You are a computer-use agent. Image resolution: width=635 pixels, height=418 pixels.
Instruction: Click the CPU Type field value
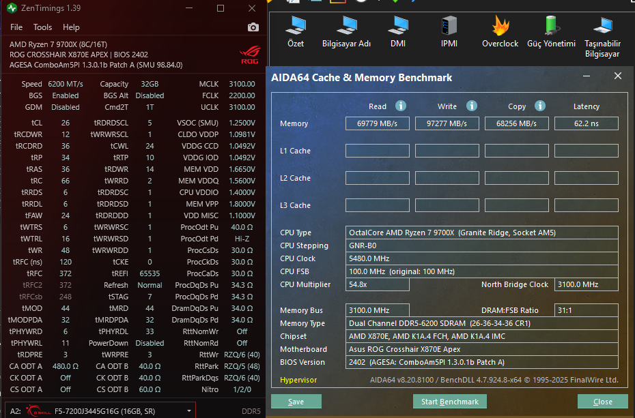coord(481,233)
